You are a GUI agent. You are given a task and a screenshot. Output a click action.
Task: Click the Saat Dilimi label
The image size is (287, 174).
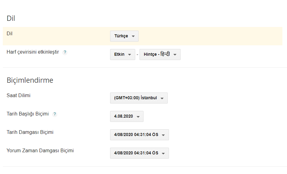point(18,95)
